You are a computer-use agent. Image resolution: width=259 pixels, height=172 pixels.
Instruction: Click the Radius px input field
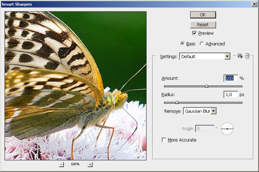[230, 95]
